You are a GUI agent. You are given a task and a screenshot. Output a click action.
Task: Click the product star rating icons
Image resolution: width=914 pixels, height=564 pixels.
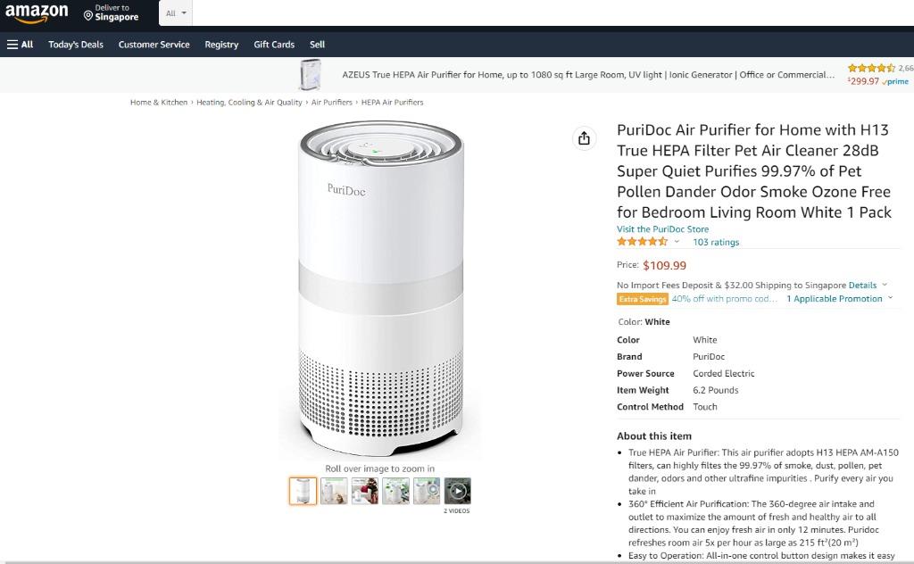pos(642,242)
